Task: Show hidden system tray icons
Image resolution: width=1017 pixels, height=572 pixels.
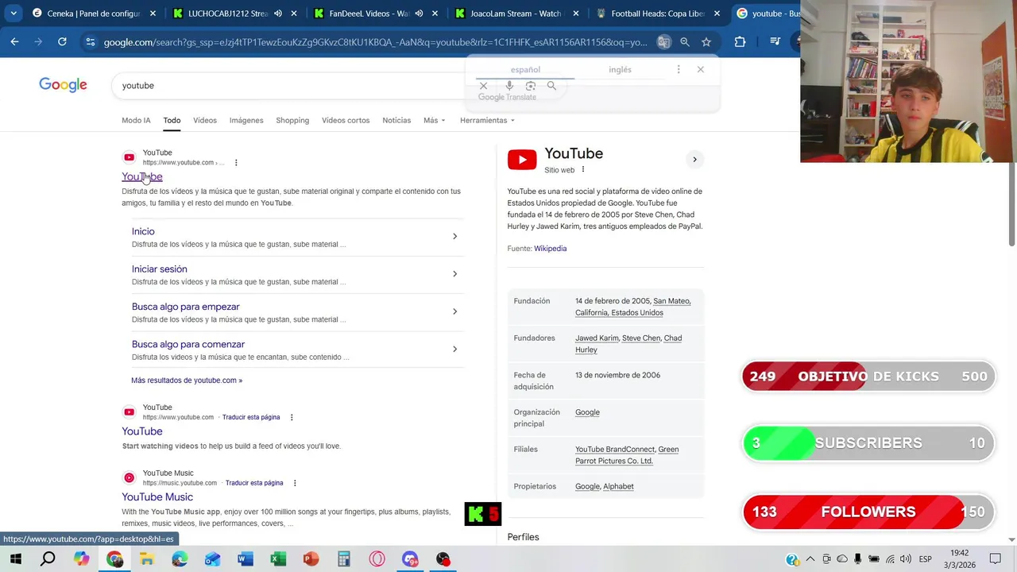Action: coord(810,559)
